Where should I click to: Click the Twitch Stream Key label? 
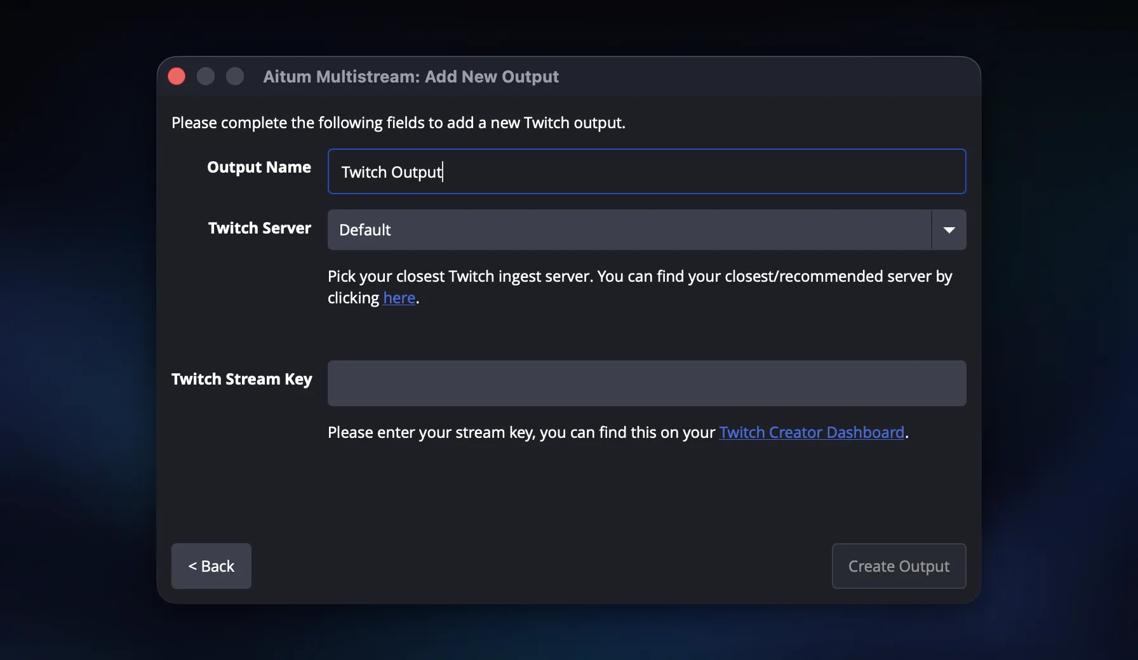[x=242, y=379]
